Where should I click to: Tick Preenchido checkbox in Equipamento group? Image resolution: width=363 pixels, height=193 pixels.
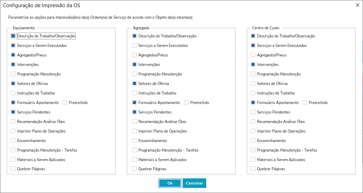(x=65, y=103)
